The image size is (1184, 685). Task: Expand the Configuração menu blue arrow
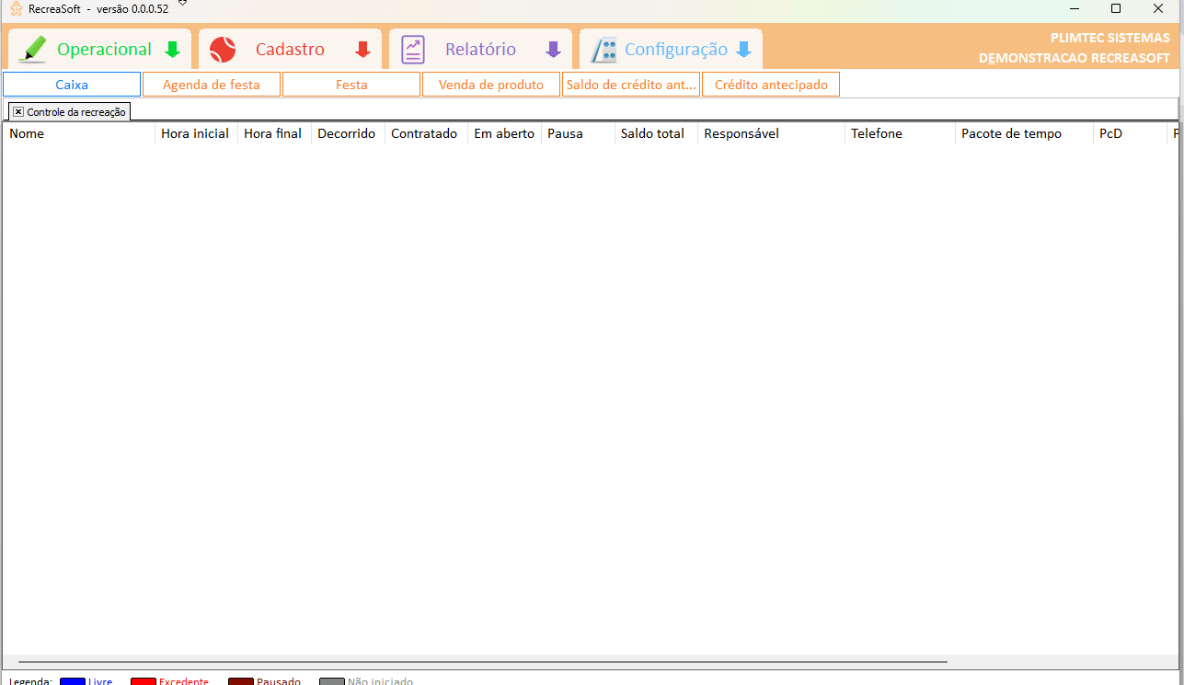coord(743,50)
